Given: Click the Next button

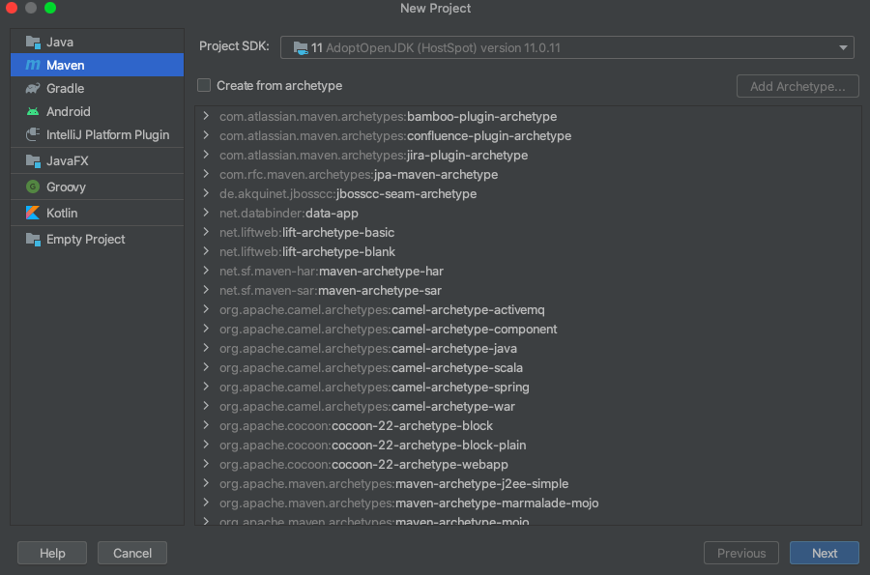Looking at the screenshot, I should [824, 553].
